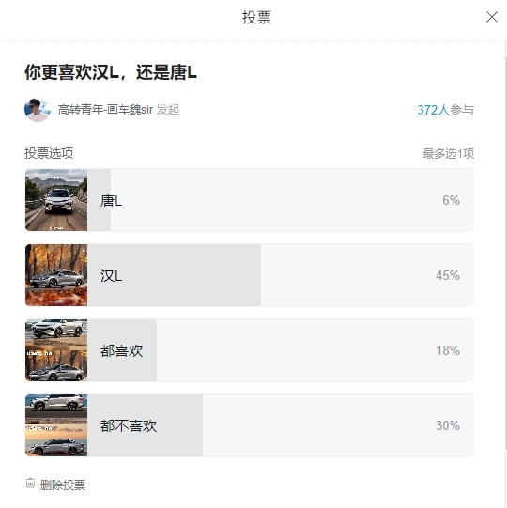Viewport: 507px width, 508px height.
Task: Open the 唐L car thumbnail image
Action: point(56,200)
